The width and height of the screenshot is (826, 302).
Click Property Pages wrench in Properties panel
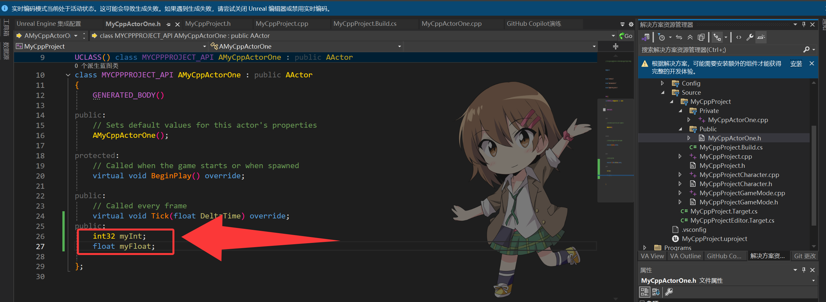(x=669, y=292)
